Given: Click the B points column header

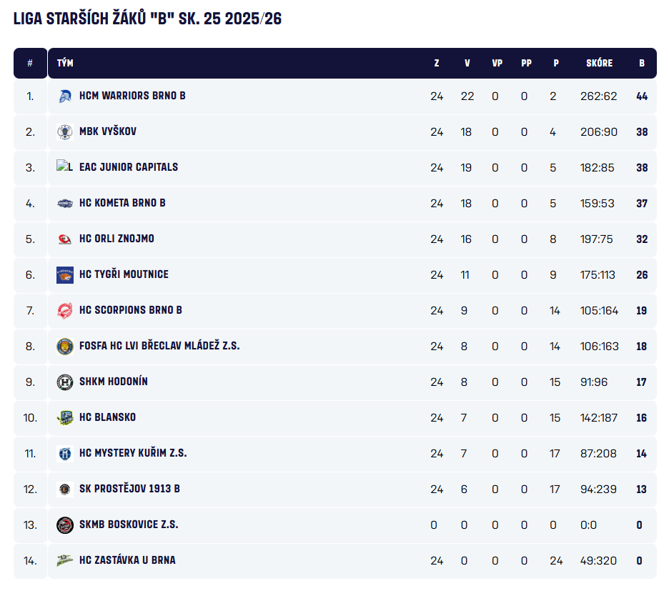Looking at the screenshot, I should click(x=642, y=63).
